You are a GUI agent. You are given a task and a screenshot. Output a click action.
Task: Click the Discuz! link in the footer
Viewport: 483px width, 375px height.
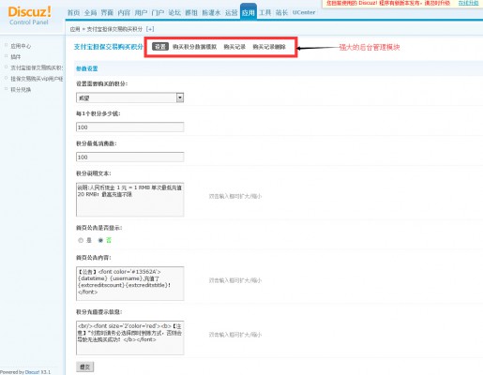(x=32, y=372)
